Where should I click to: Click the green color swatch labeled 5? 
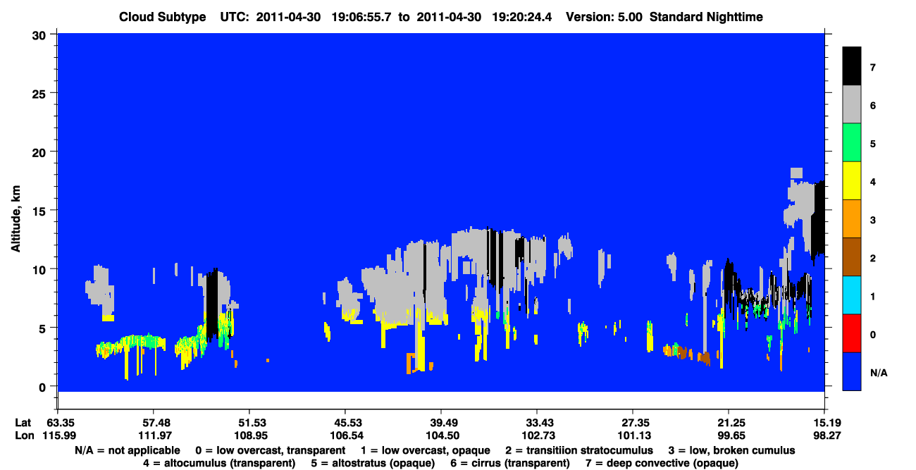click(x=852, y=143)
